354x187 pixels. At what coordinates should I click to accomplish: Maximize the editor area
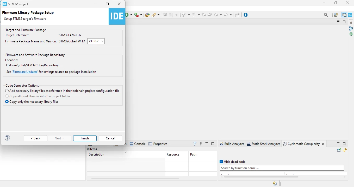click(344, 22)
